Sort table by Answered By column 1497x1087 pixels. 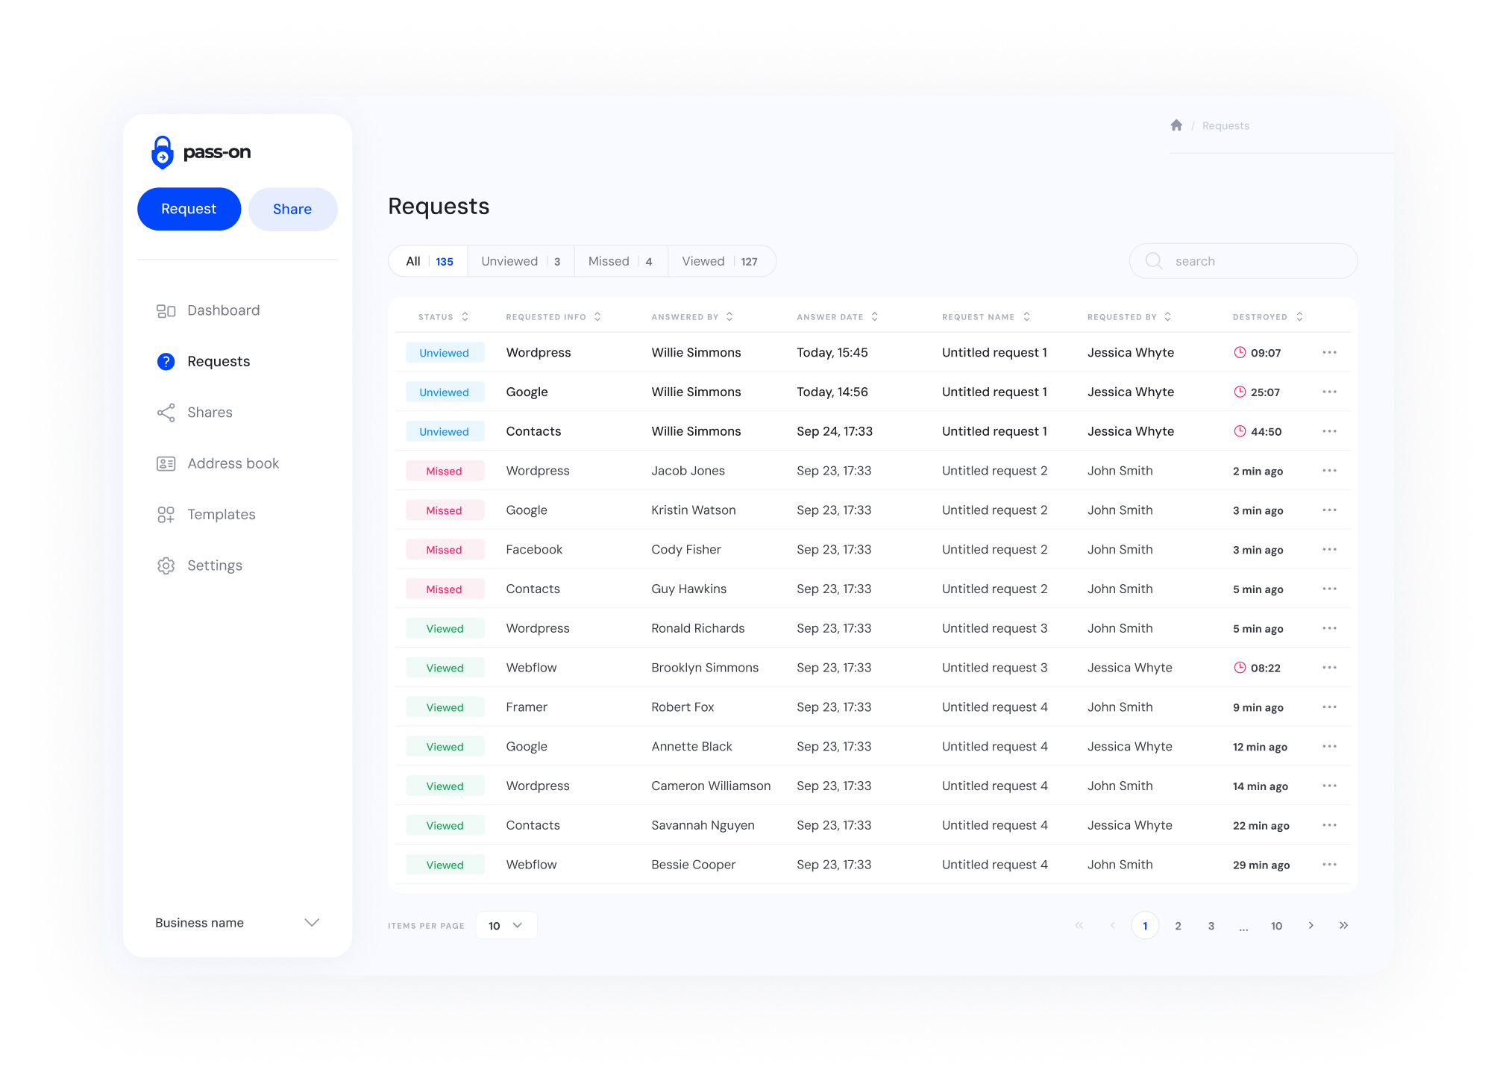[x=729, y=317]
